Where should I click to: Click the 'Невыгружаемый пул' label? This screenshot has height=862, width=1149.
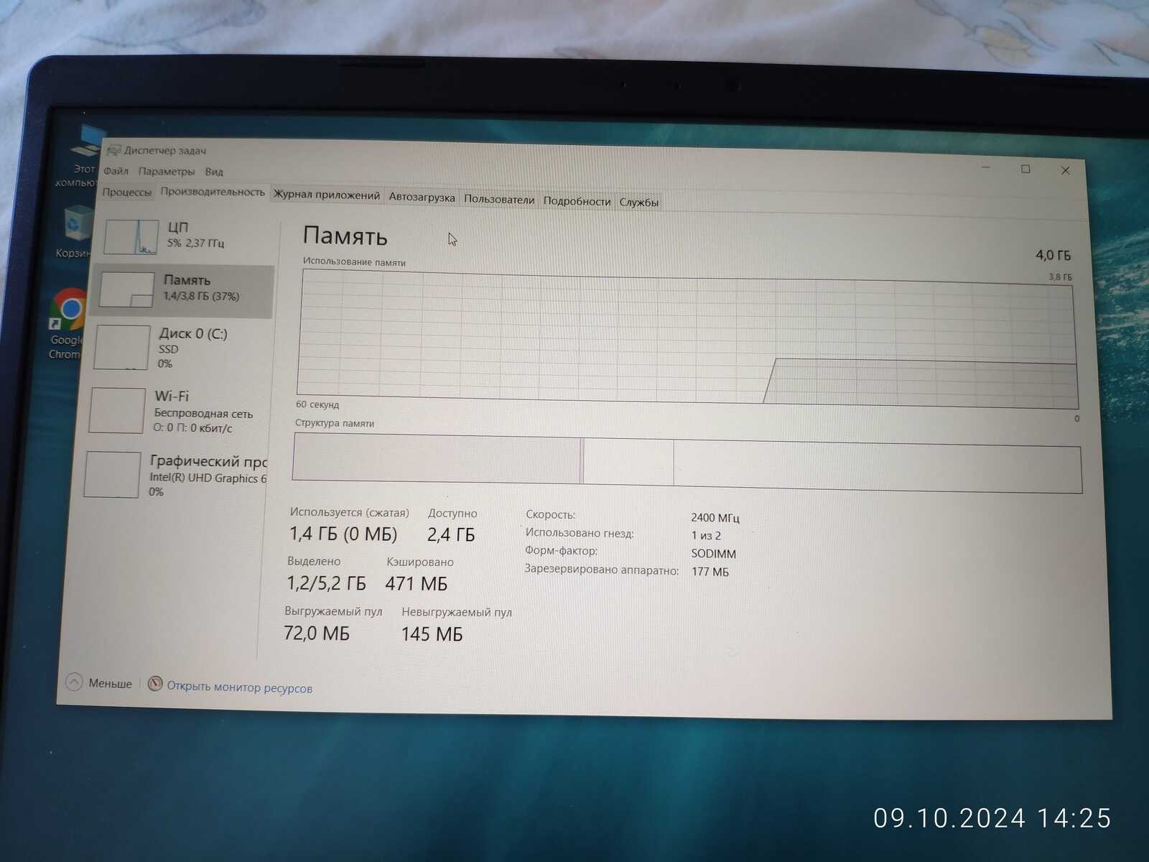(457, 612)
